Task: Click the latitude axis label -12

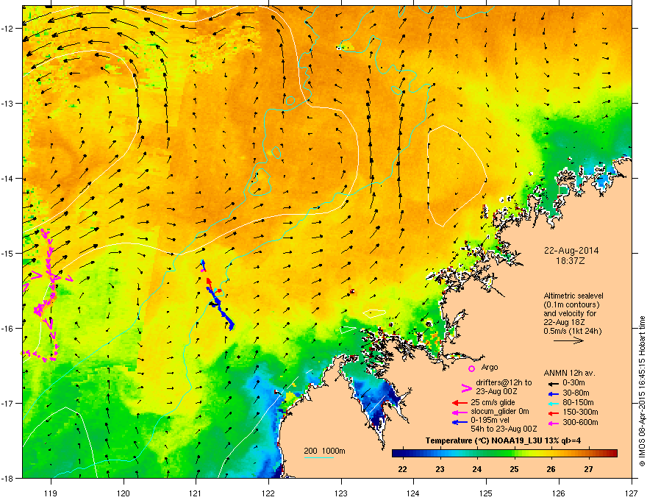Action: 8,29
